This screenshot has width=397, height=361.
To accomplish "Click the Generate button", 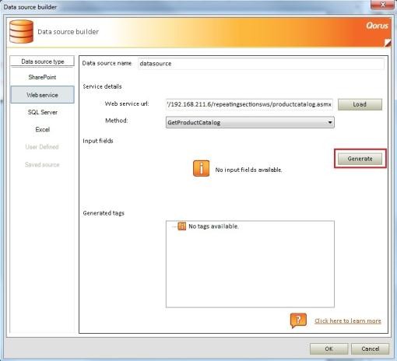I will [x=360, y=159].
